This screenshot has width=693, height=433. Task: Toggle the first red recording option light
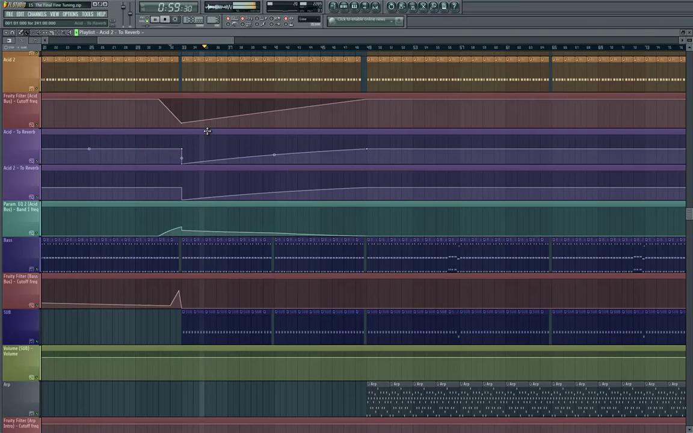click(228, 18)
